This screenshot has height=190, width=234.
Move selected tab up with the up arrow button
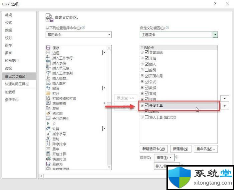point(225,99)
